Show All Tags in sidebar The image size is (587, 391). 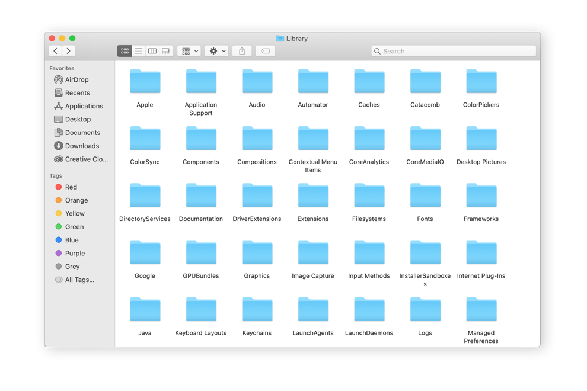pos(75,280)
